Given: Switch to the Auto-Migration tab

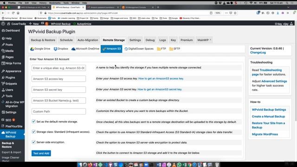Looking at the screenshot, I should coord(88,40).
